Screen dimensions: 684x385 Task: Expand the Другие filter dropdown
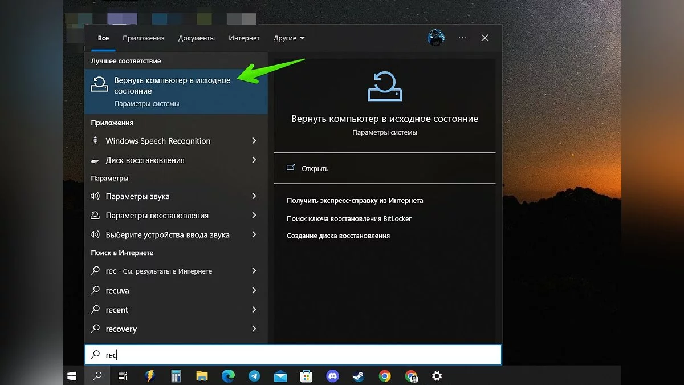[289, 38]
